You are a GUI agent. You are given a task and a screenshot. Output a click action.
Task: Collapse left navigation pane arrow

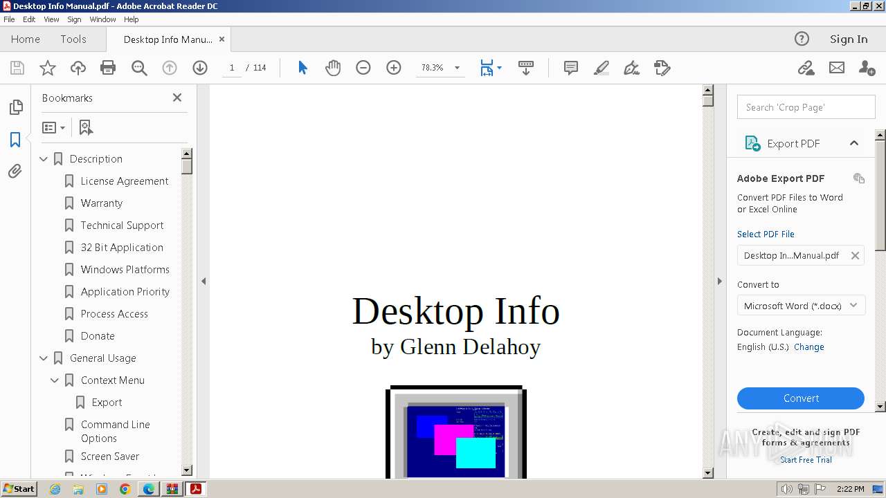[x=204, y=281]
